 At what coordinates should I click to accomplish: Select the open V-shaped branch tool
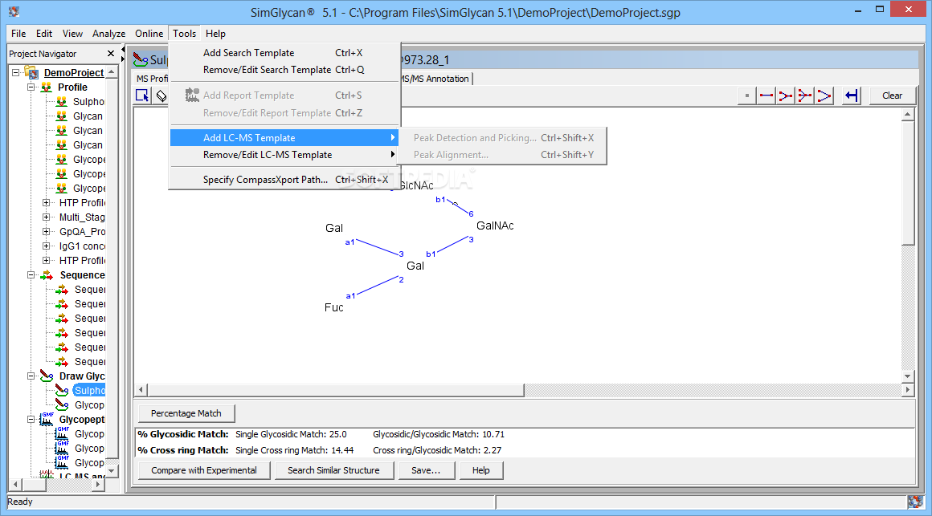(x=824, y=95)
